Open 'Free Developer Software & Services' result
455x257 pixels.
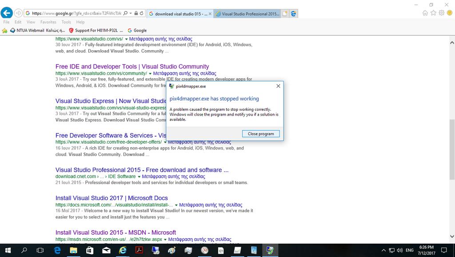tap(111, 136)
